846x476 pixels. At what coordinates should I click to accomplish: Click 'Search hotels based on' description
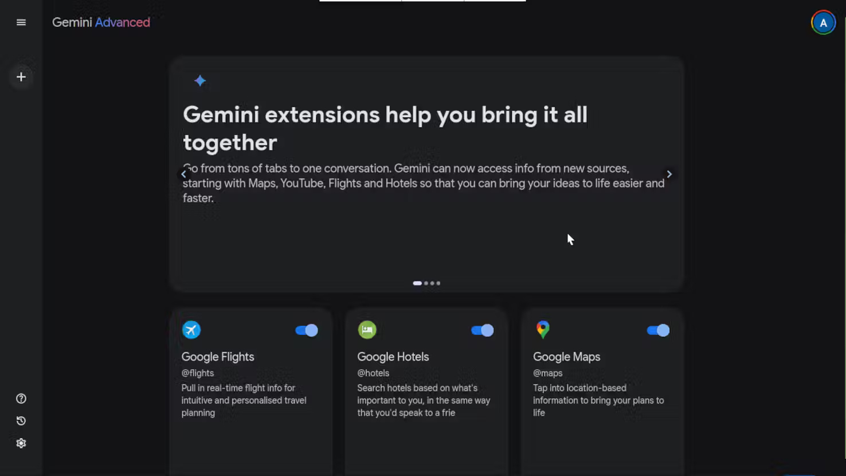(424, 400)
